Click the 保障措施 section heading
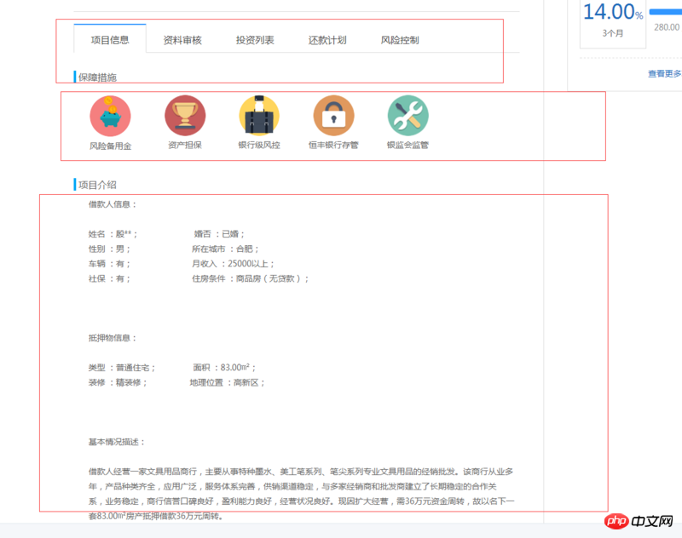Screen dimensions: 682x538 tap(97, 77)
